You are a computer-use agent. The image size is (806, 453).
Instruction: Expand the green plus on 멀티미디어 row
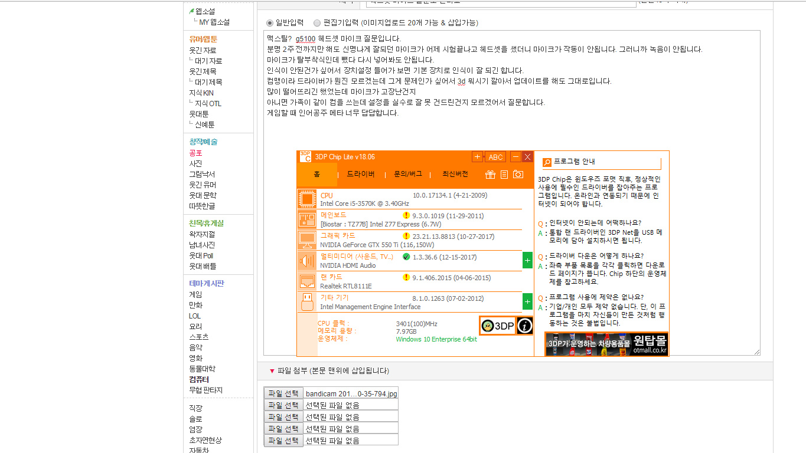(527, 260)
